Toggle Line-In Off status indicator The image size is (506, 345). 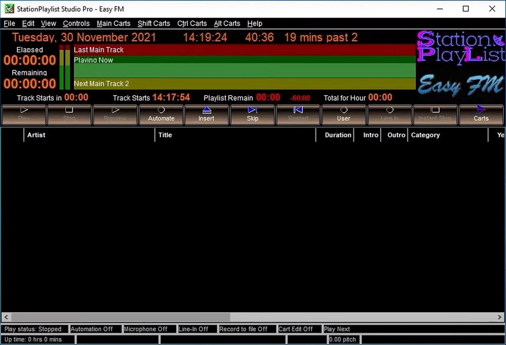(197, 329)
